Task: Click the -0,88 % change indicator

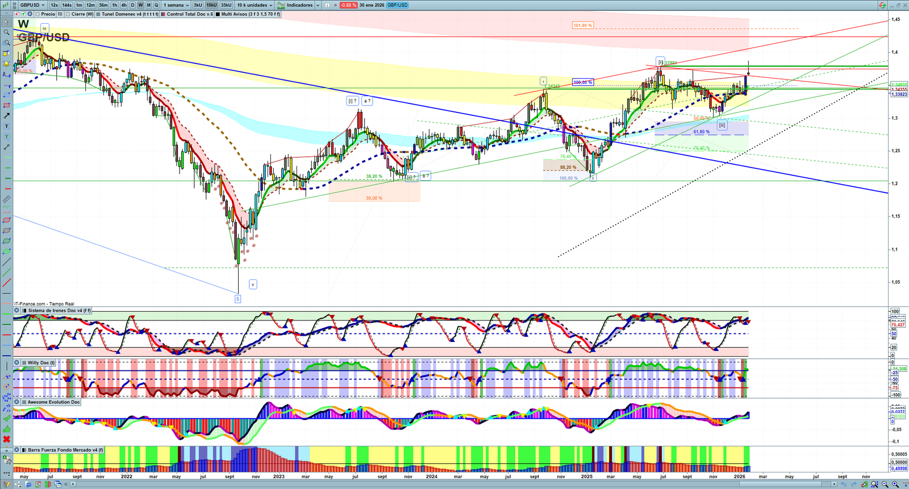Action: tap(348, 5)
